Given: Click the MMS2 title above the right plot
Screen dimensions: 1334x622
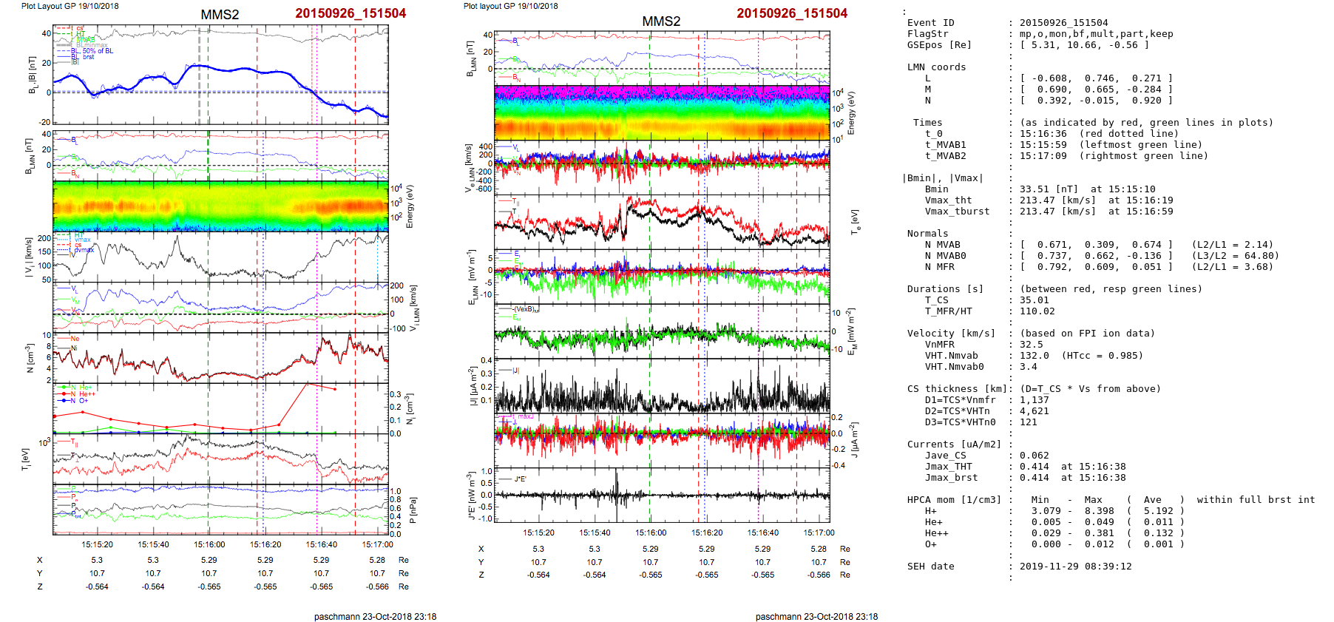Looking at the screenshot, I should pos(661,21).
